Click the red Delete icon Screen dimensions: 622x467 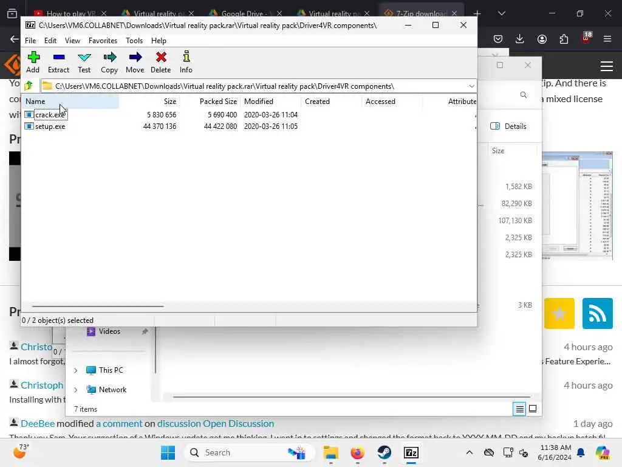click(160, 62)
